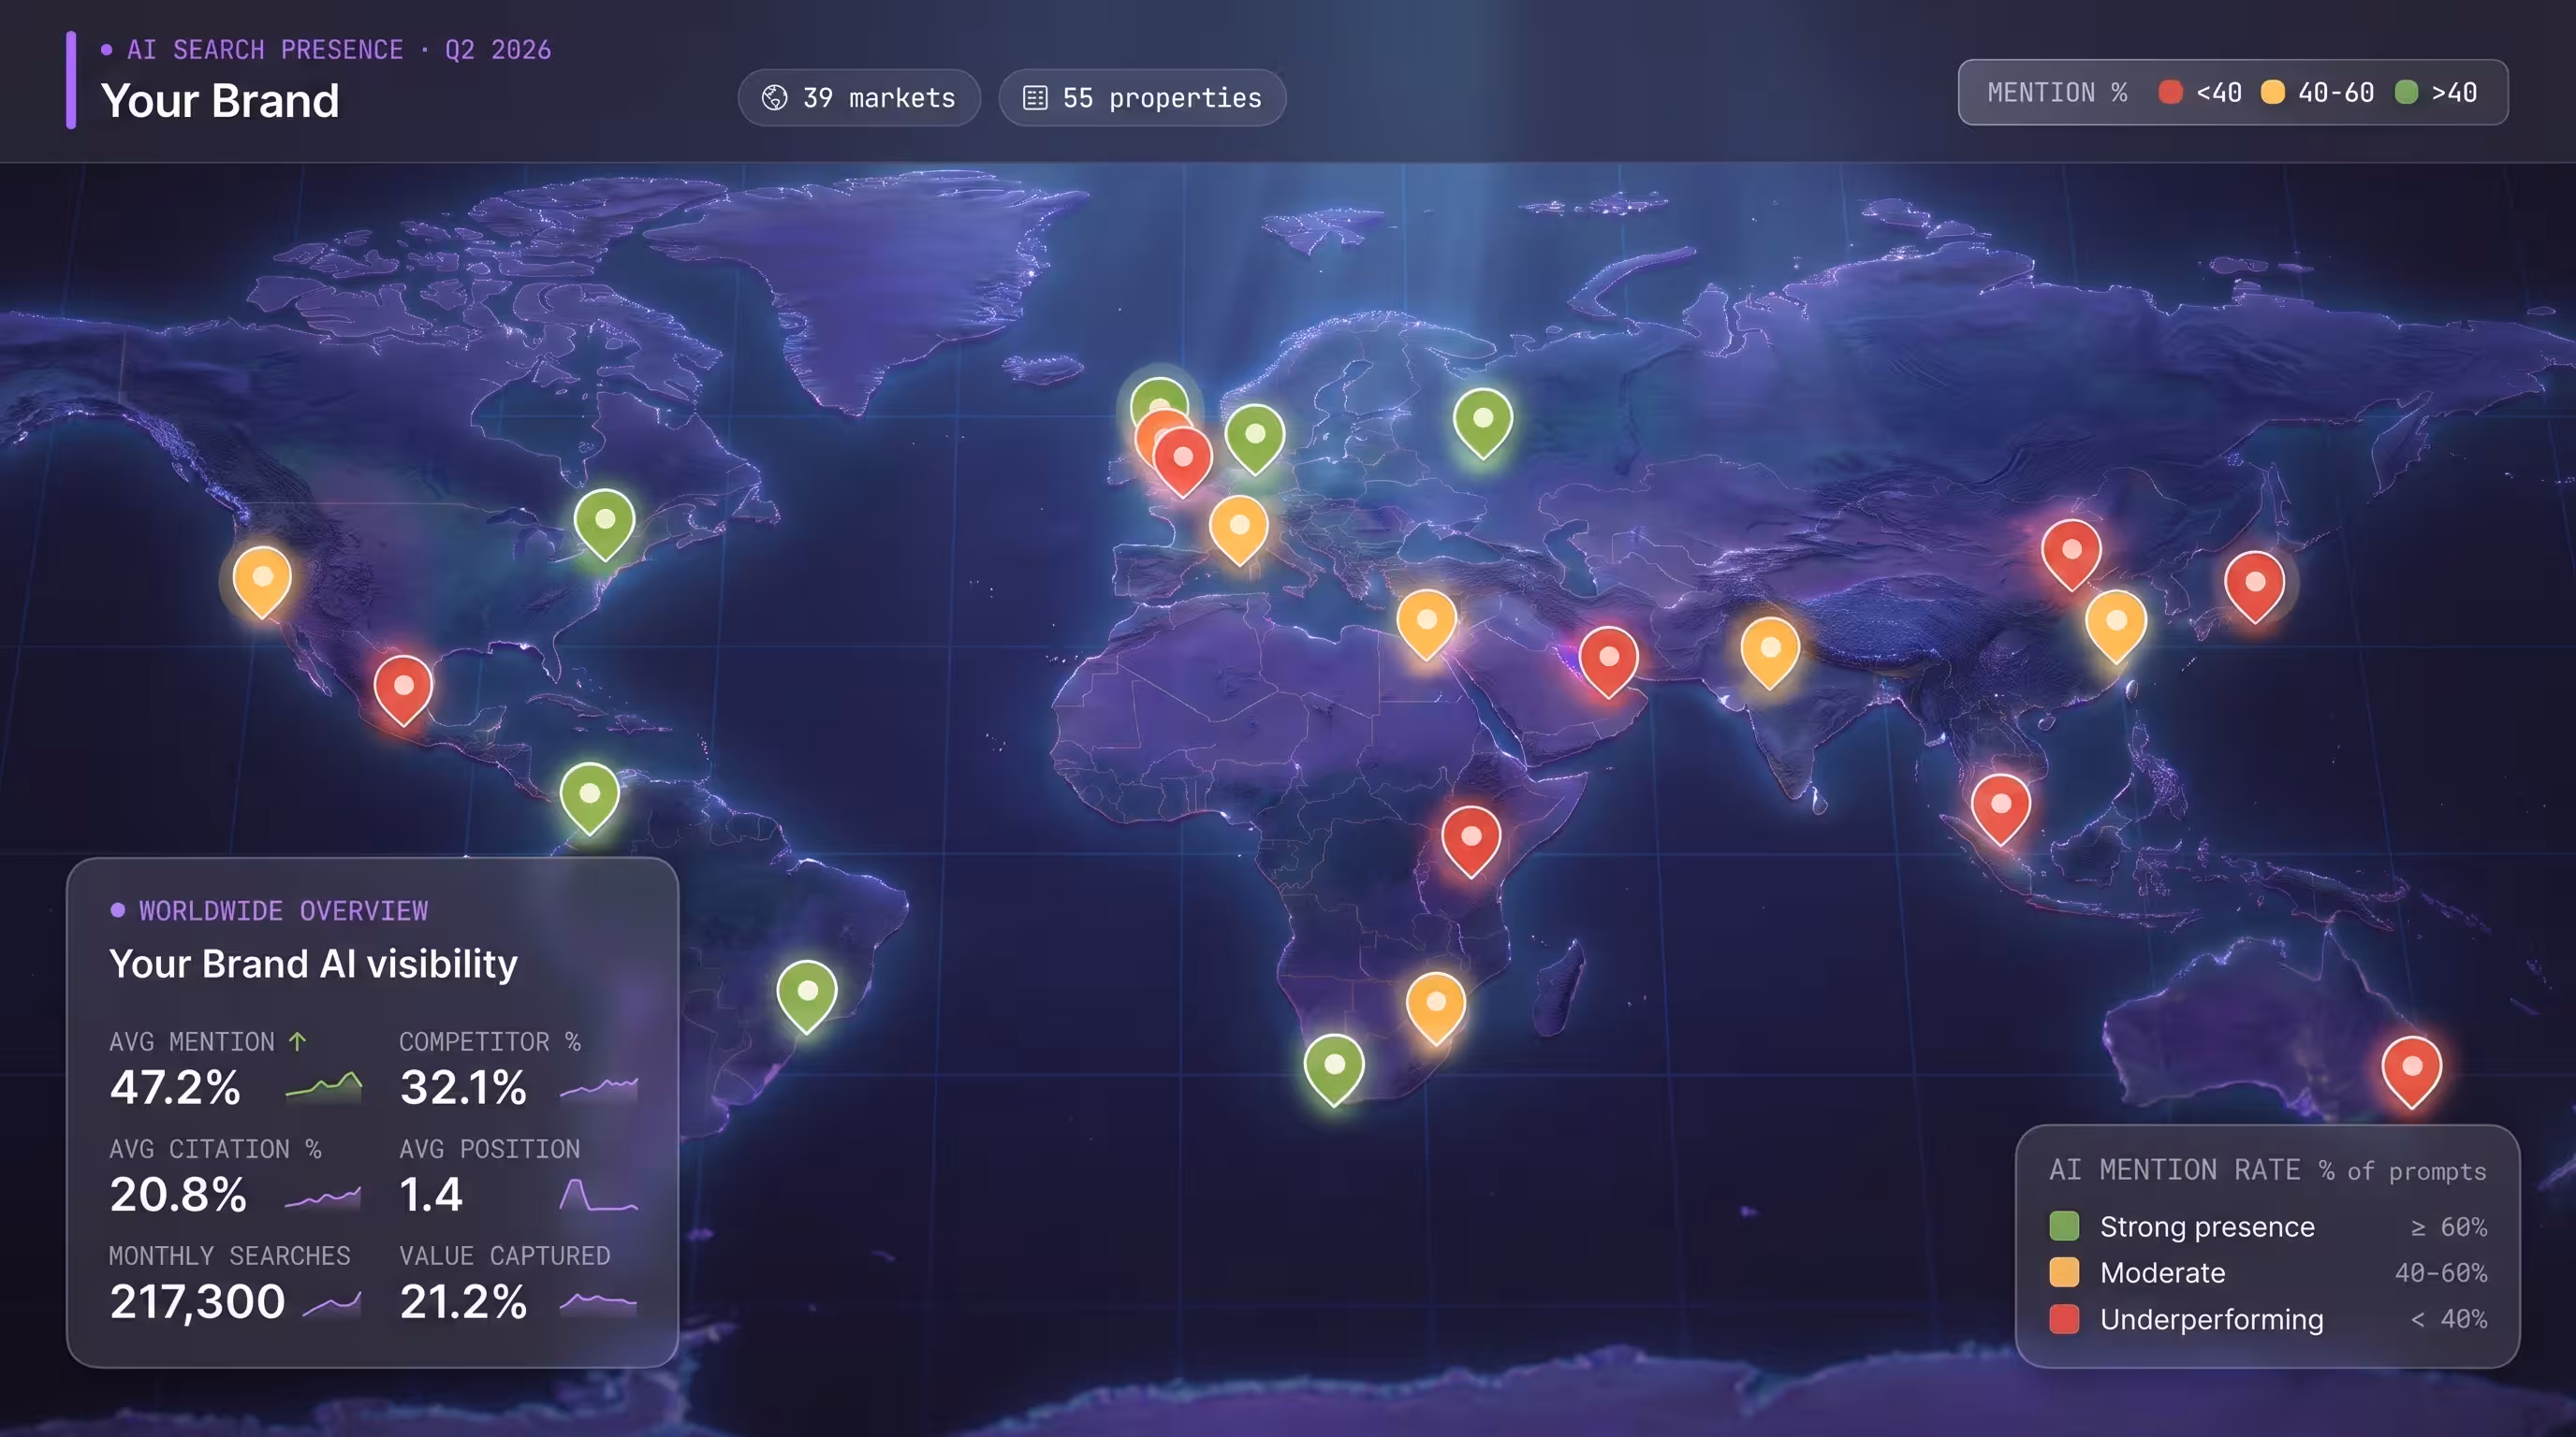Viewport: 2576px width, 1437px height.
Task: Select the green pin over Colombia
Action: click(589, 797)
